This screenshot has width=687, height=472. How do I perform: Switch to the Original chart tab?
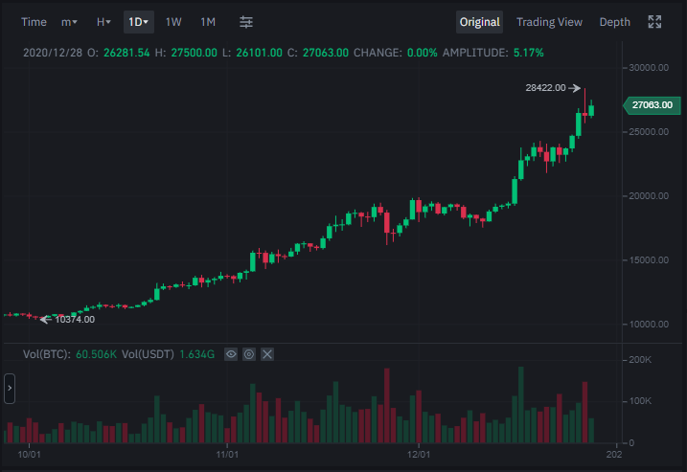click(479, 22)
